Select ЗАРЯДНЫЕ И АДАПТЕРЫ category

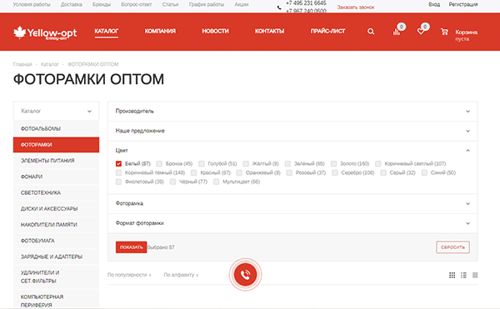[56, 257]
